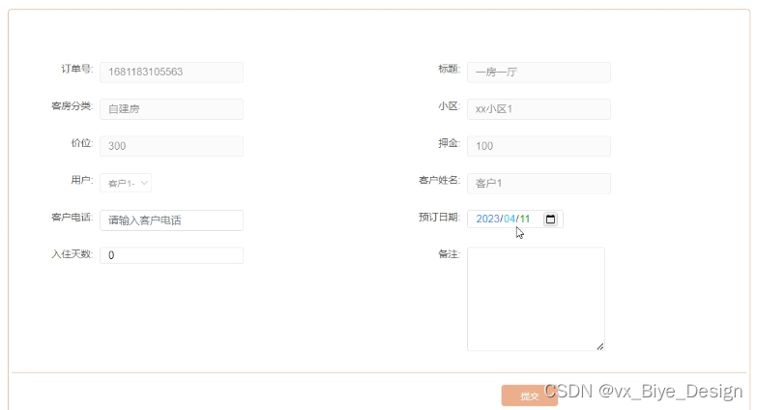Click the 提交 submit button
This screenshot has width=757, height=410.
pyautogui.click(x=529, y=395)
